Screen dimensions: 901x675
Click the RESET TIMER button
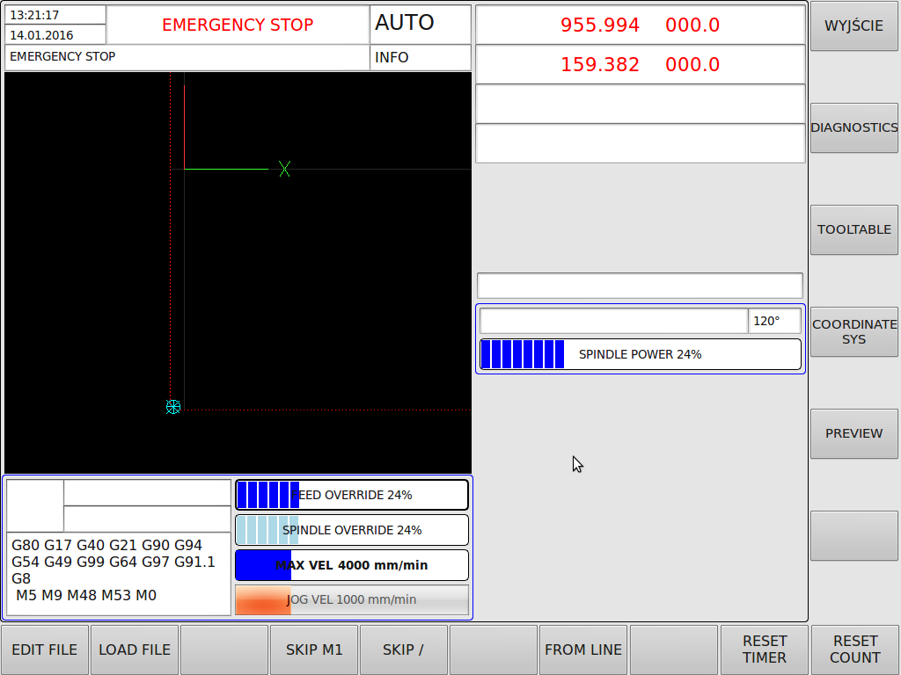pos(765,650)
